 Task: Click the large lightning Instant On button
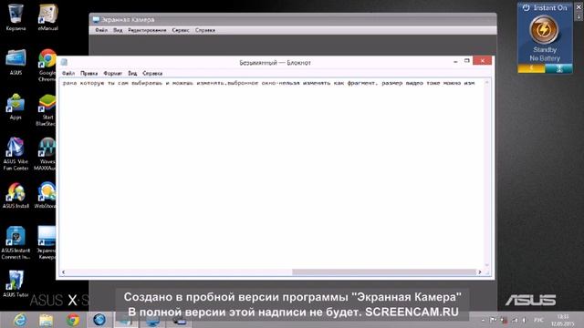544,30
